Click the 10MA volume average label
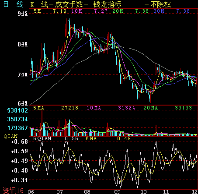This screenshot has height=194, width=198. point(94,108)
